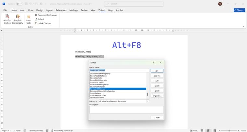Open the Acrobat tab
This screenshot has height=132, width=247.
119,10
